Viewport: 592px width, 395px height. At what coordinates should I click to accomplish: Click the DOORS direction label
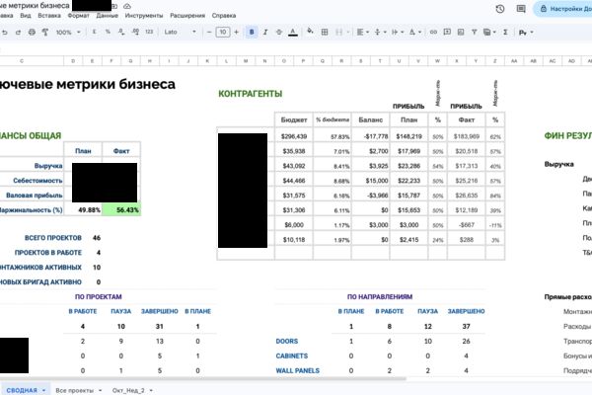(287, 342)
